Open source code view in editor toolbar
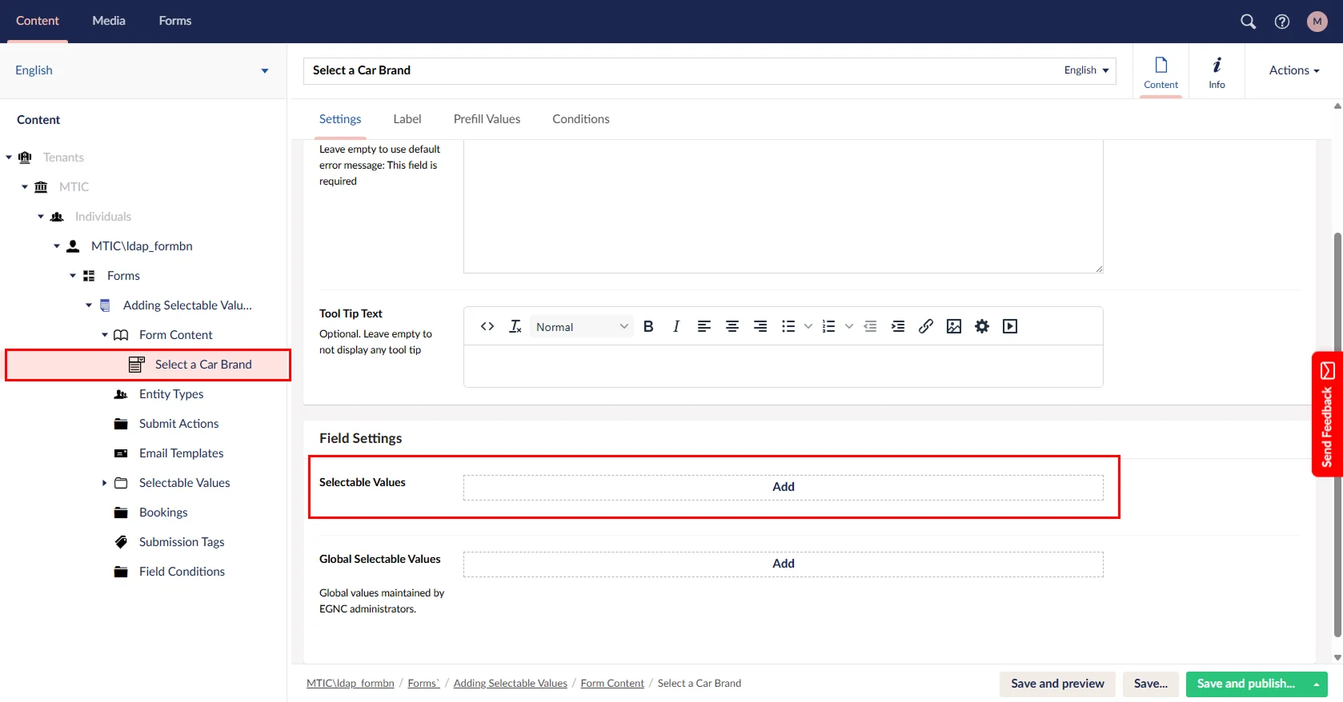Screen dimensions: 1343x702 (487, 326)
